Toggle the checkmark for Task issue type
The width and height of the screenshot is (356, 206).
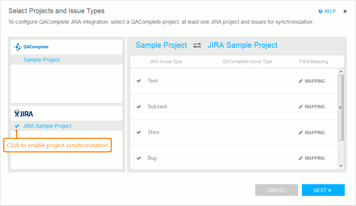tap(139, 81)
